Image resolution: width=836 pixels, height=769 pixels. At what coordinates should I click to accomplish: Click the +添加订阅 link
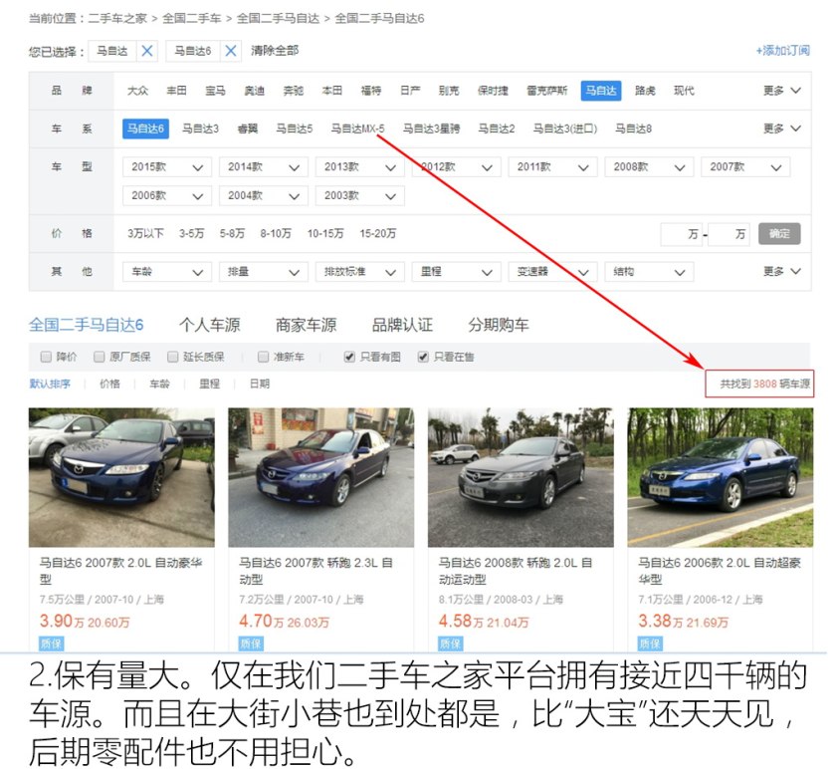pos(782,51)
